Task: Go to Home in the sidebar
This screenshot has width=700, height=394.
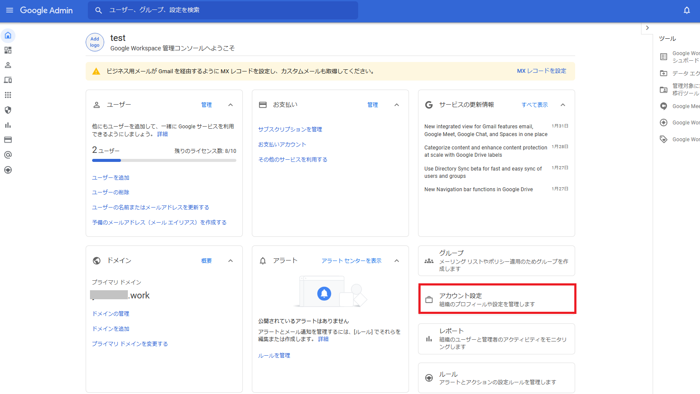Action: point(8,35)
